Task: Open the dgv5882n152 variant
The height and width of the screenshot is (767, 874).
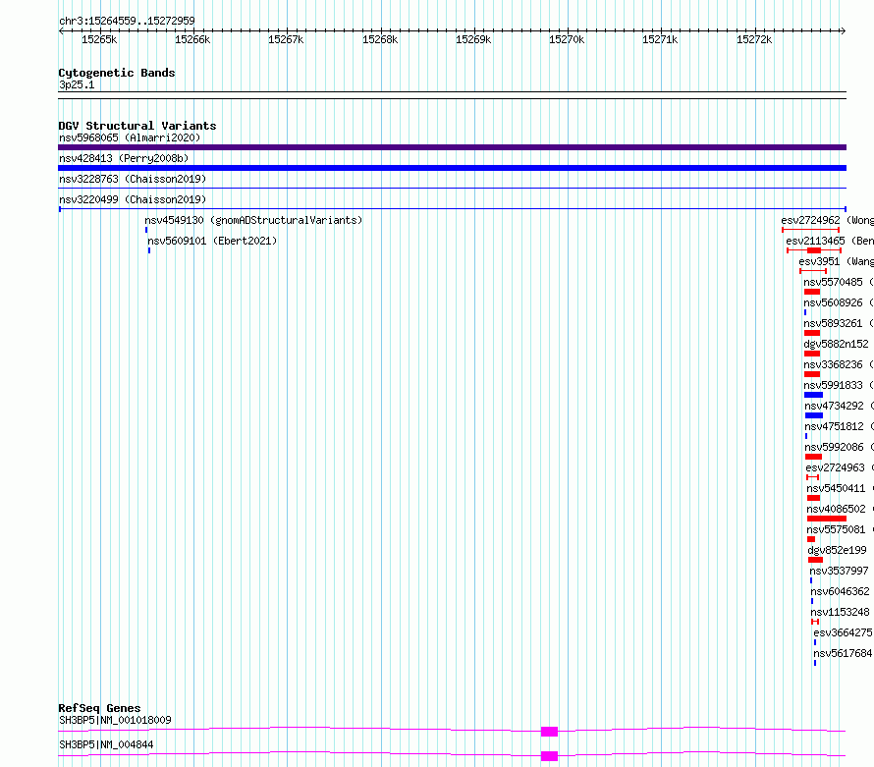Action: tap(836, 344)
